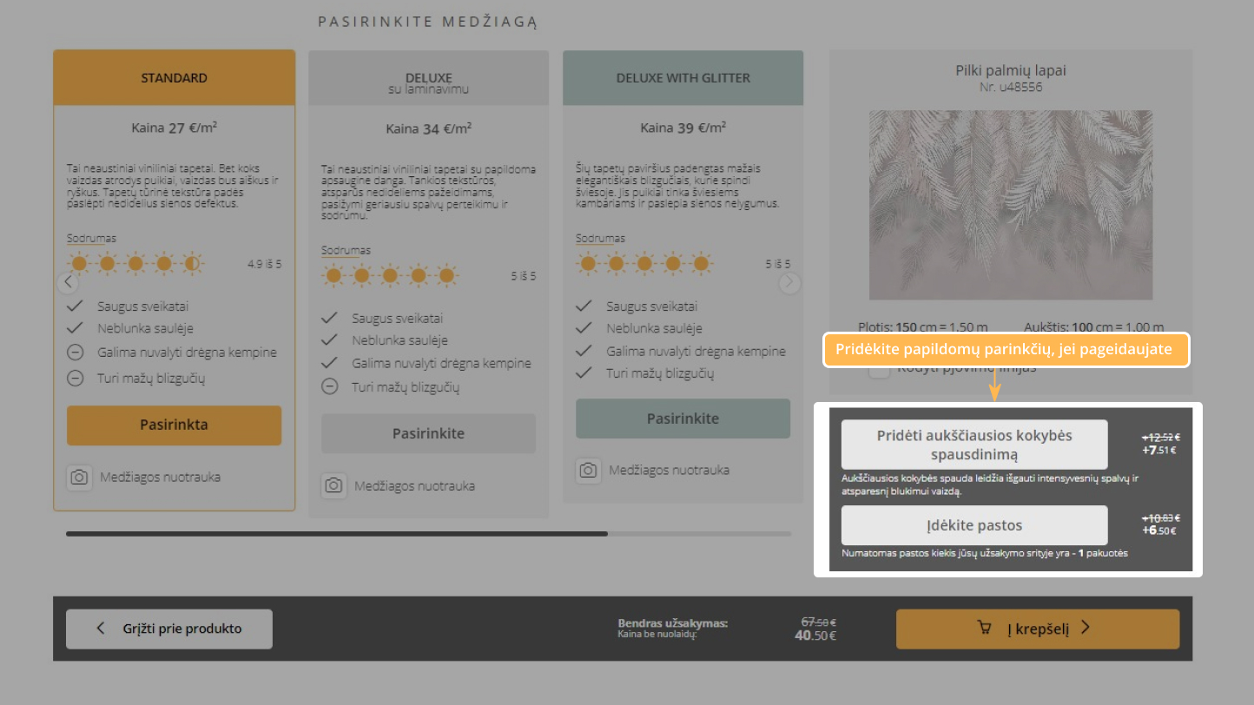Image resolution: width=1254 pixels, height=705 pixels.
Task: Toggle the show cutting lines checkbox
Action: tap(880, 369)
